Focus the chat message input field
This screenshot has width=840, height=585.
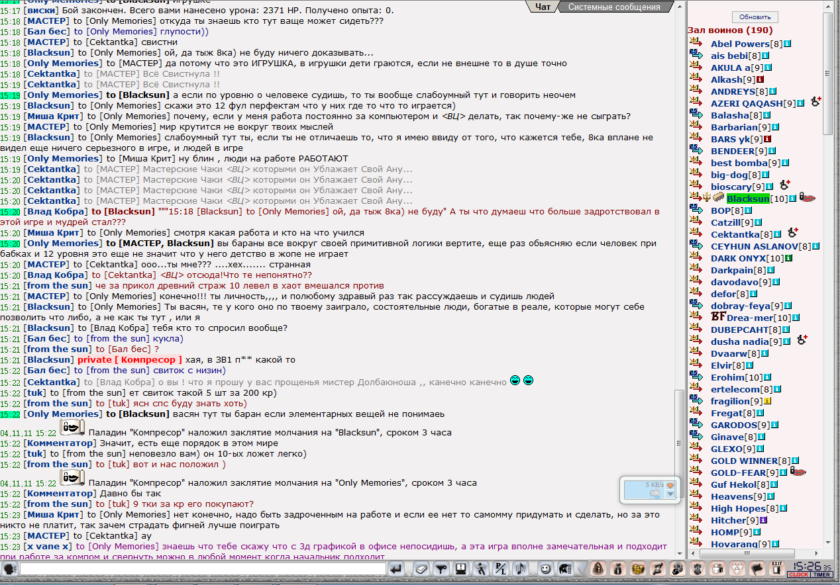tap(203, 568)
